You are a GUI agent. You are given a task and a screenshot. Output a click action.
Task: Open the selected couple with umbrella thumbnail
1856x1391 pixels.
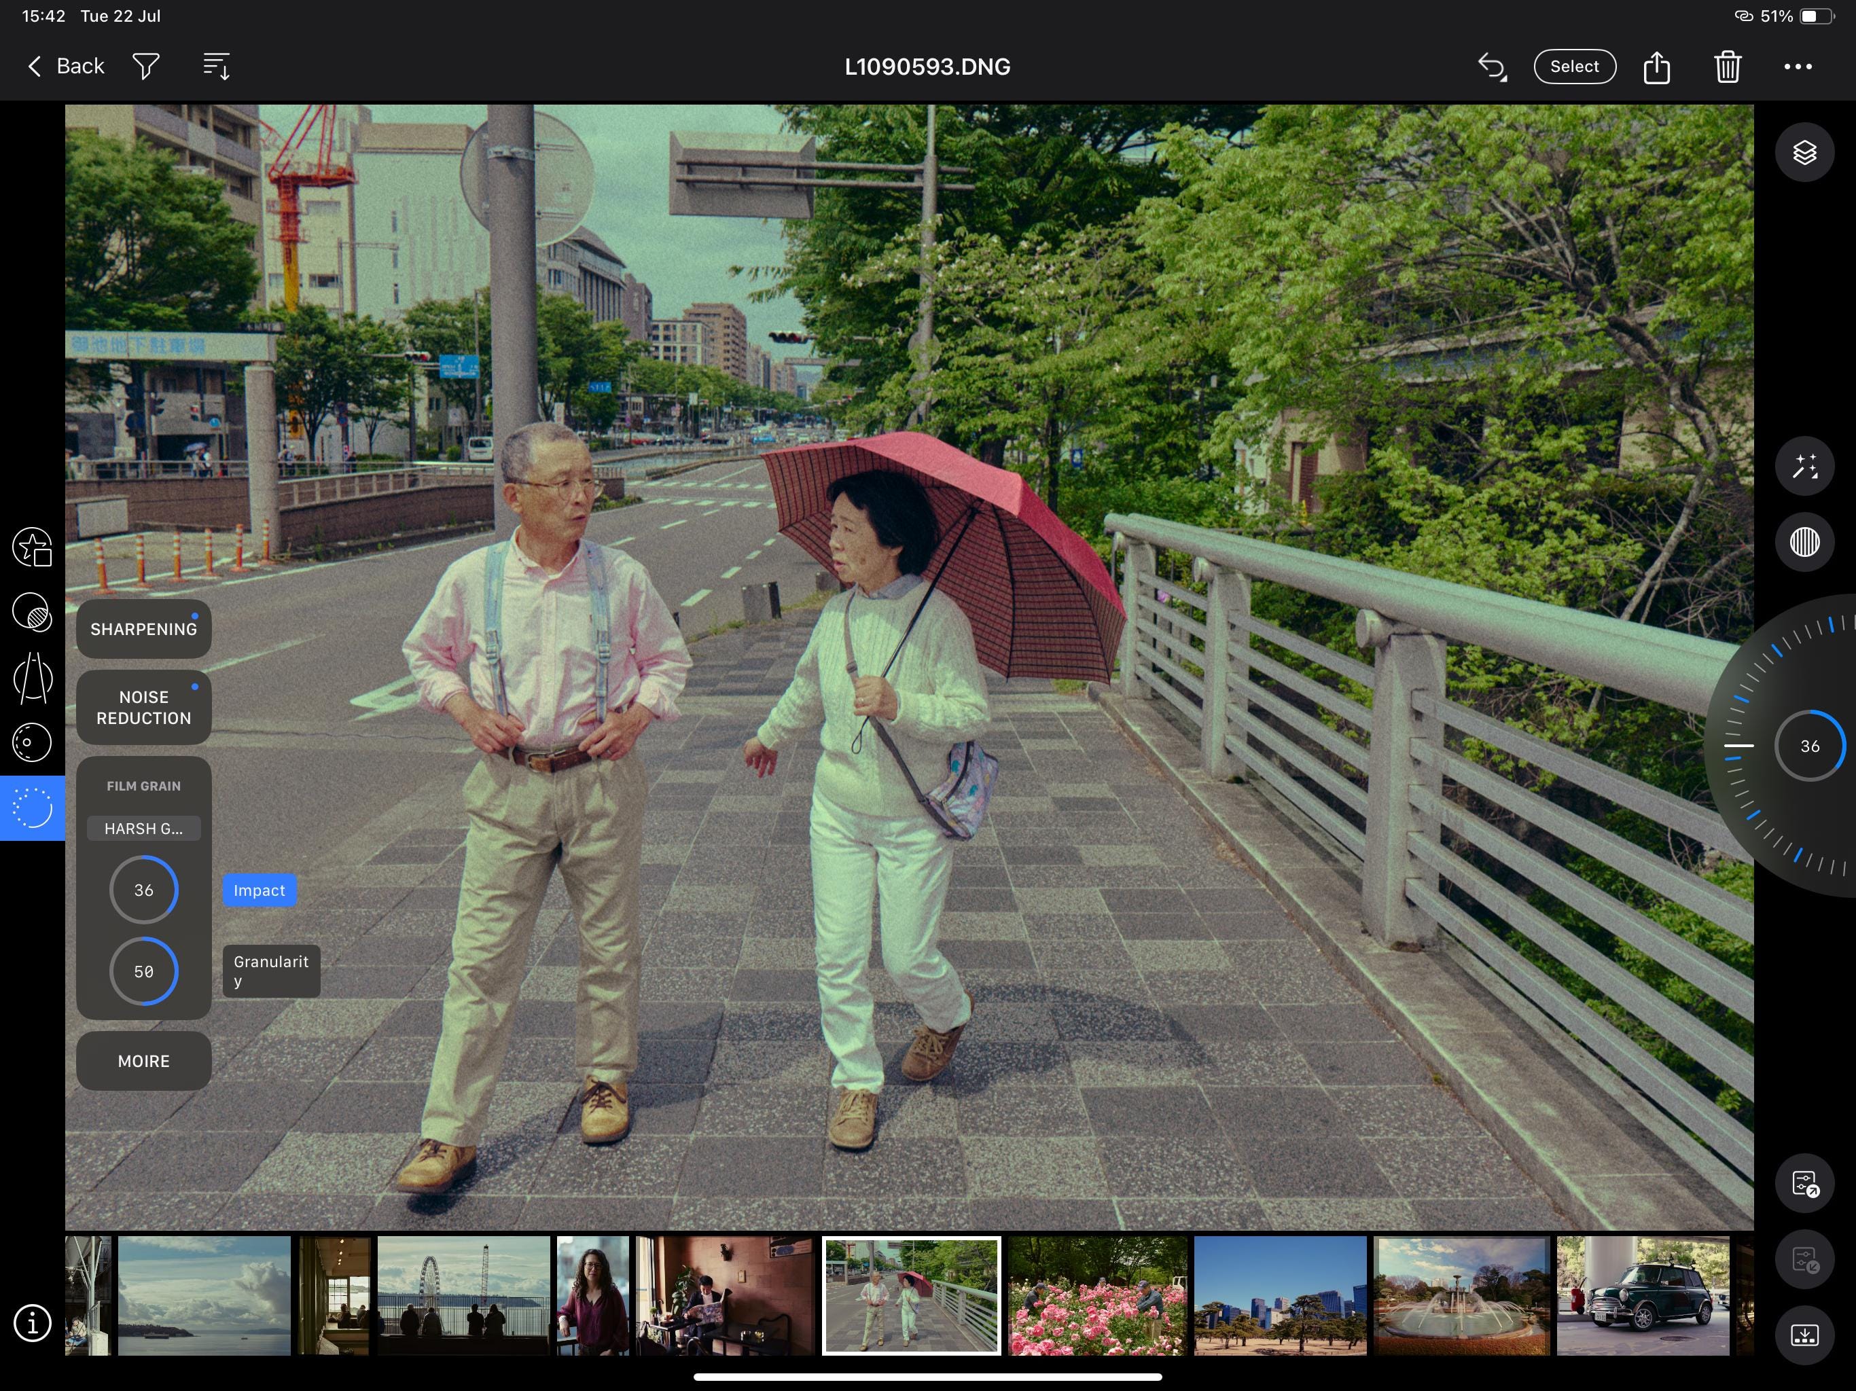911,1295
